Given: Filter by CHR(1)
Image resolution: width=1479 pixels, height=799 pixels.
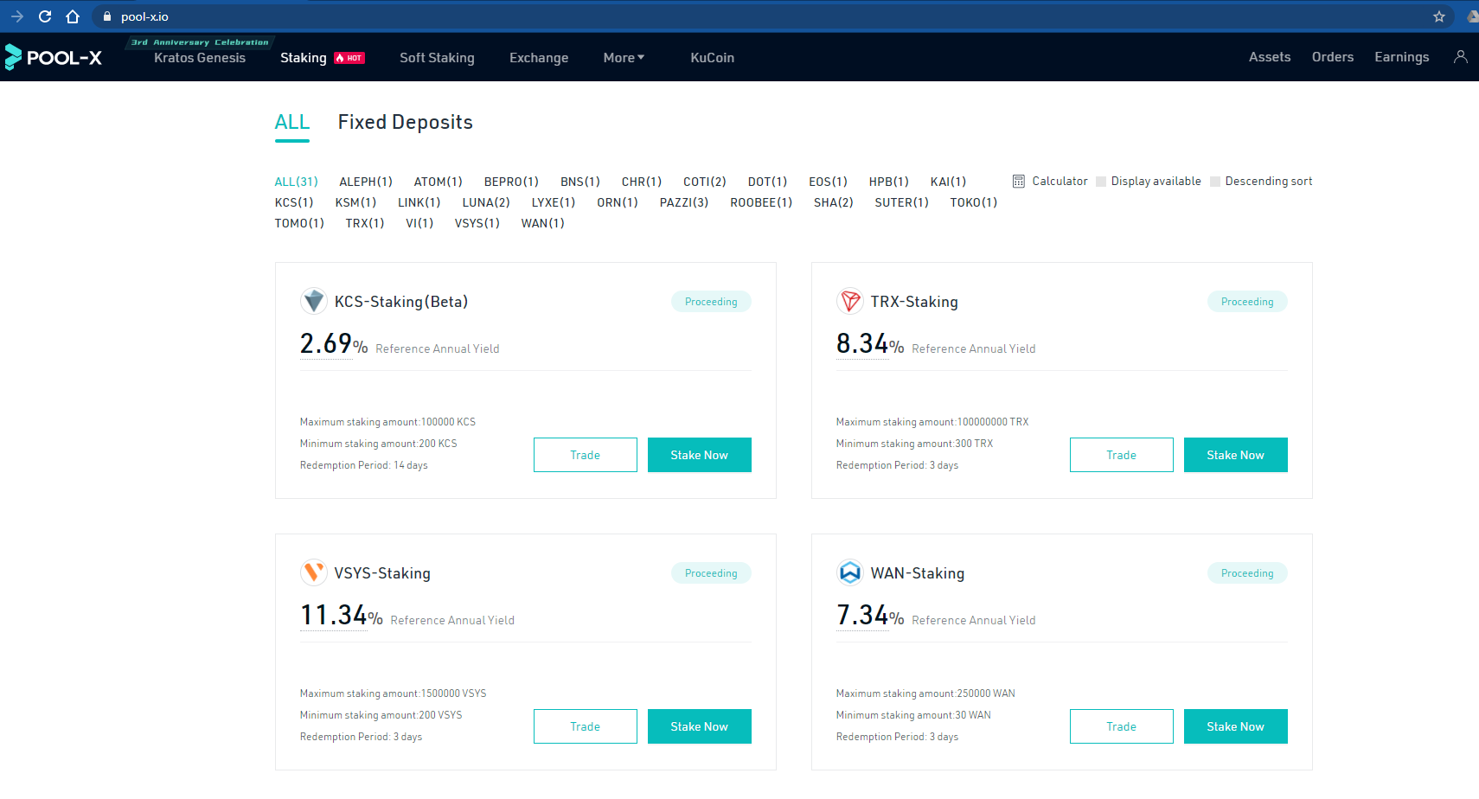Looking at the screenshot, I should (642, 182).
